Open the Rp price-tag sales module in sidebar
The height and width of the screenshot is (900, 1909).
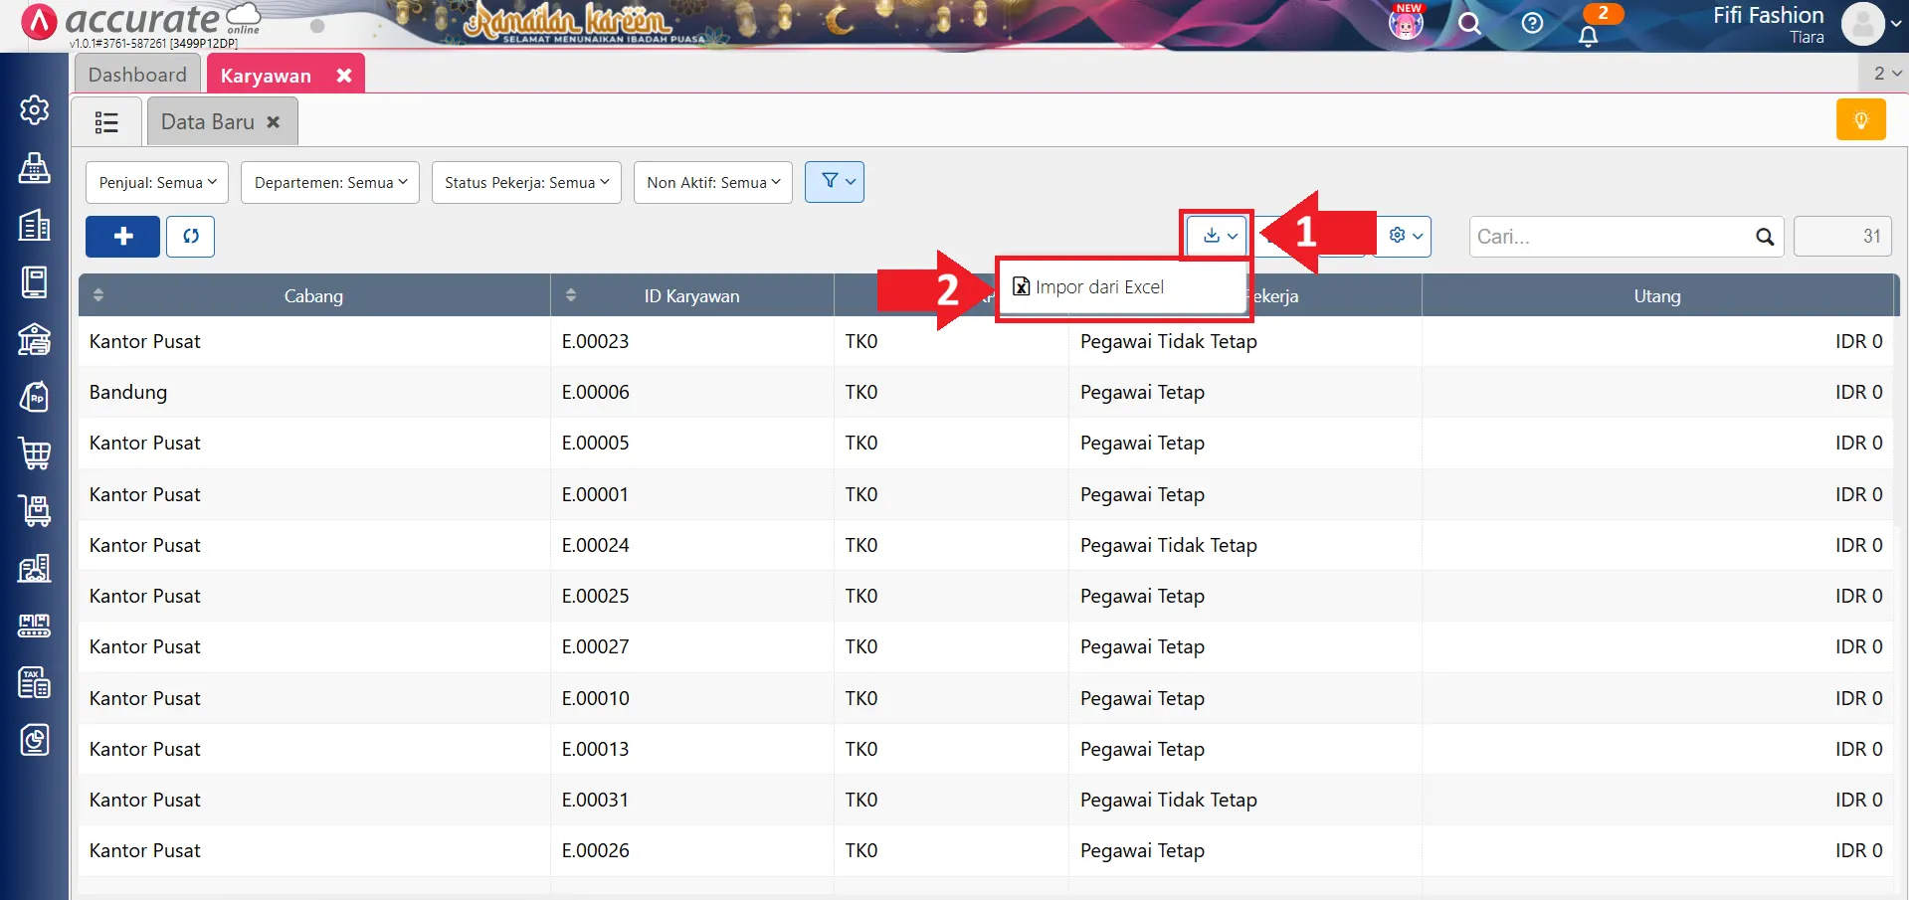pos(35,396)
